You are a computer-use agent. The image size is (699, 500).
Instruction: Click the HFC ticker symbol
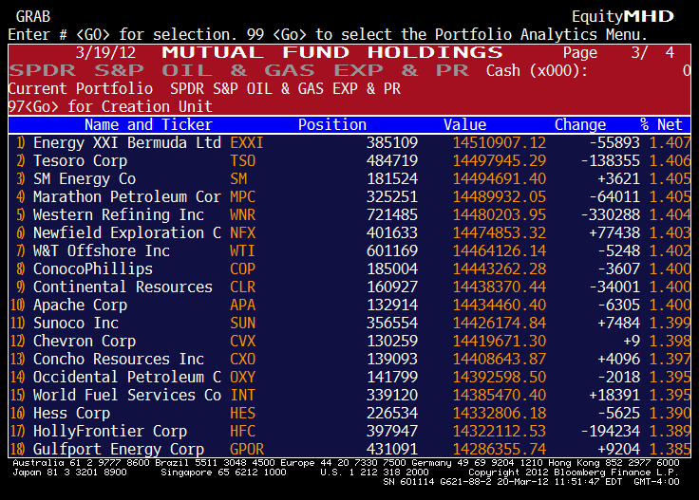242,431
